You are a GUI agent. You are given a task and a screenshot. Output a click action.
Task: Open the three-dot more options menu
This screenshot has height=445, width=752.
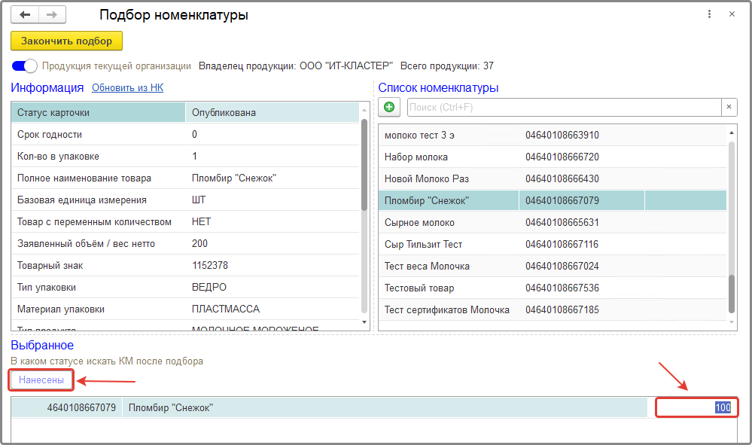709,14
